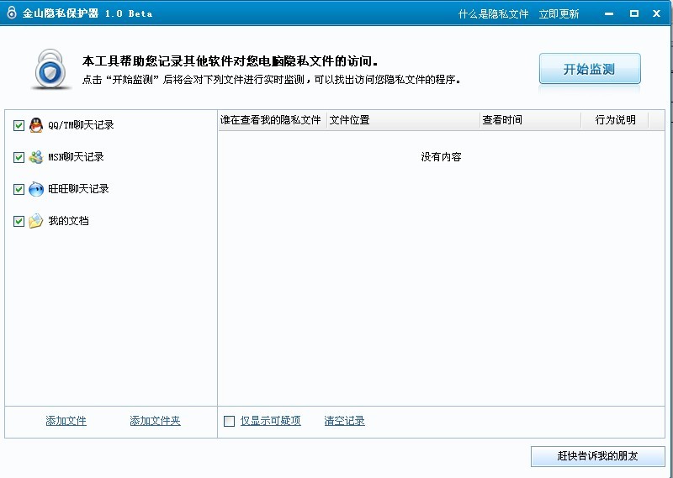Sort by 行为说明 column header

[615, 120]
